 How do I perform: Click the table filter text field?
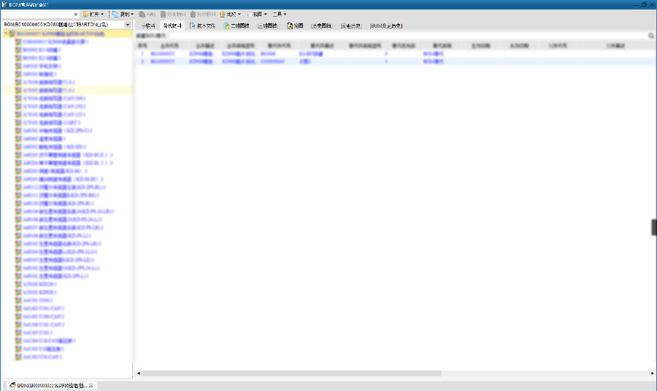point(407,36)
